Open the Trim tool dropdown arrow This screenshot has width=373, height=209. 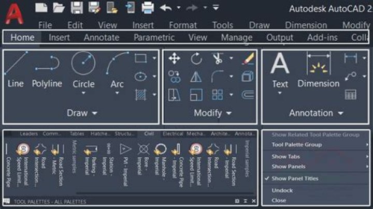[231, 58]
